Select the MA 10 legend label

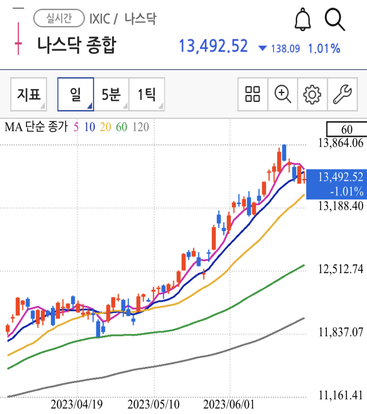click(x=89, y=127)
